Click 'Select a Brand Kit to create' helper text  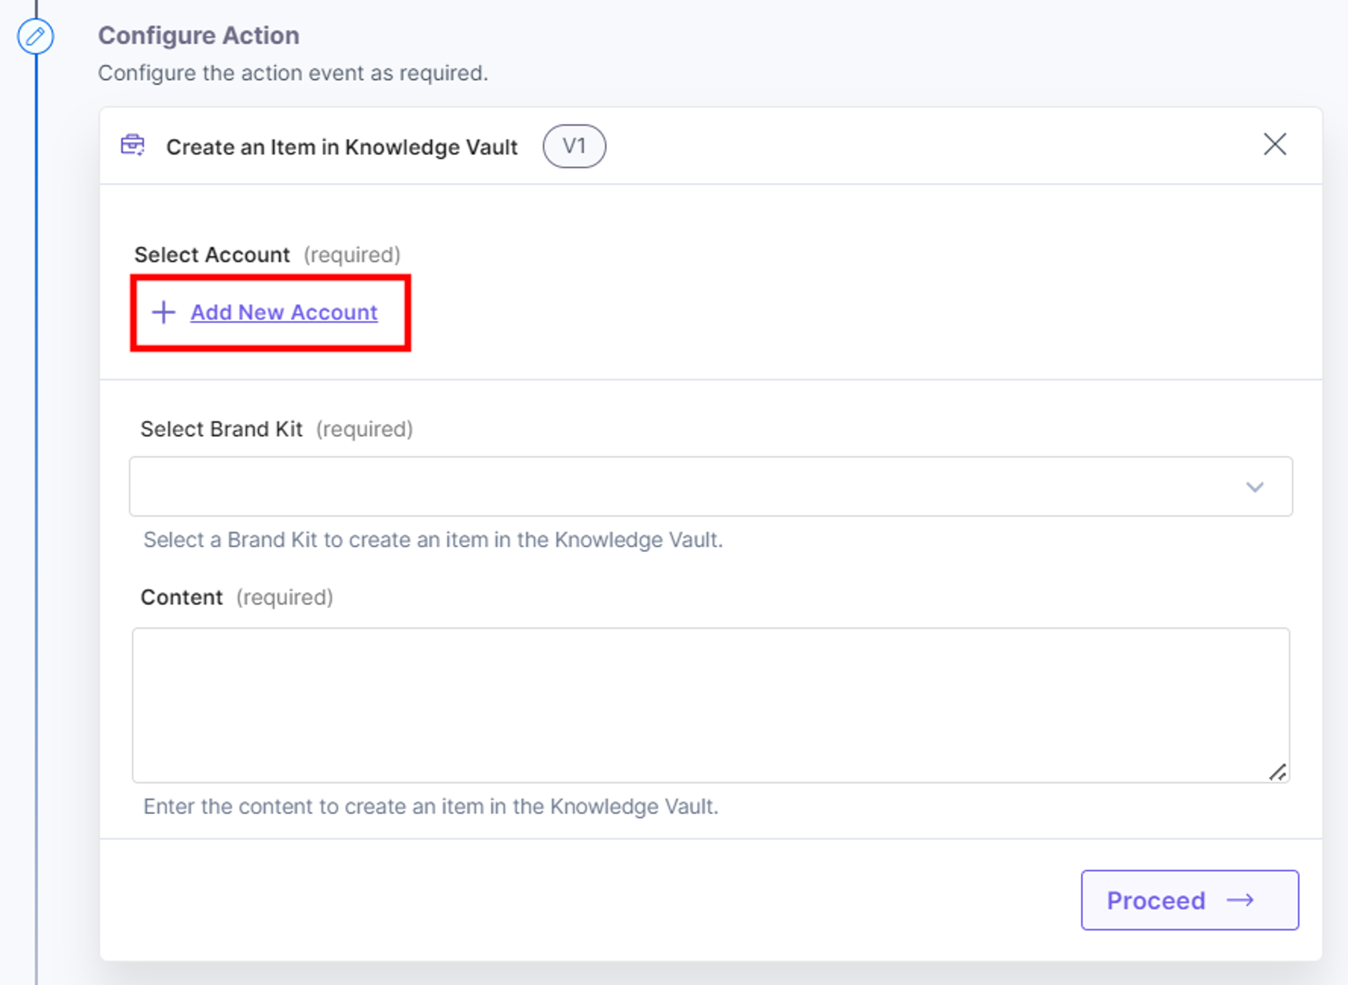click(433, 540)
